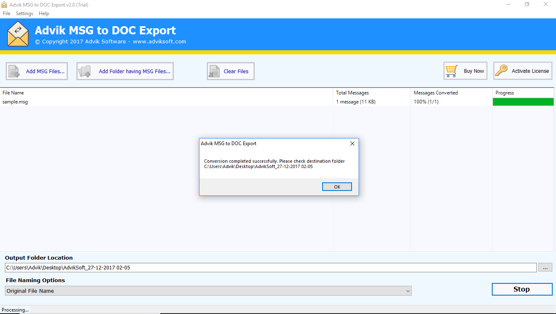This screenshot has height=314, width=556.
Task: Click the destination path text in the dialog
Action: (x=258, y=166)
